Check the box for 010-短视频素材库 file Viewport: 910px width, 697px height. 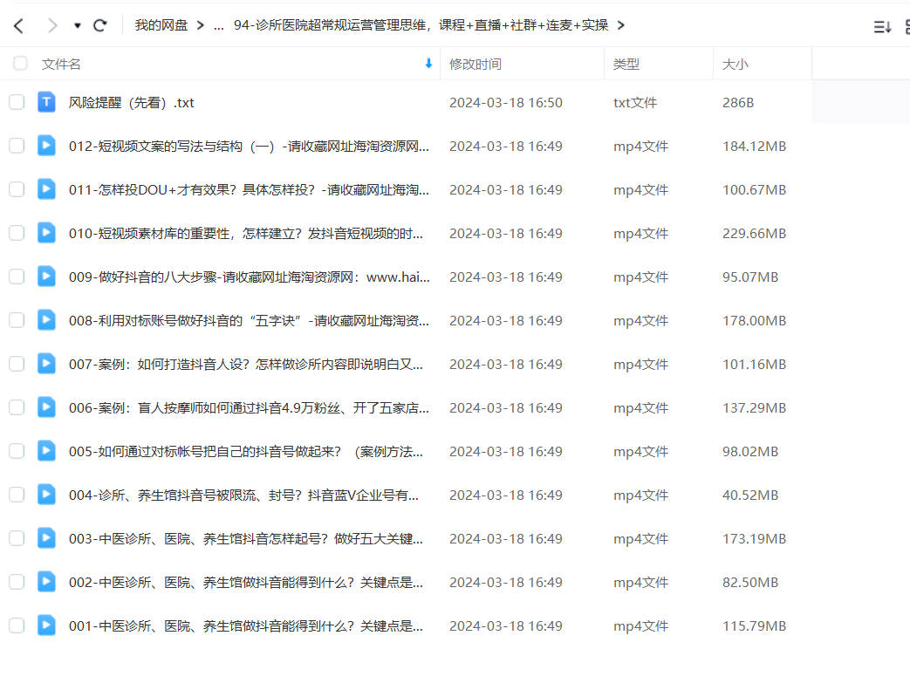17,233
